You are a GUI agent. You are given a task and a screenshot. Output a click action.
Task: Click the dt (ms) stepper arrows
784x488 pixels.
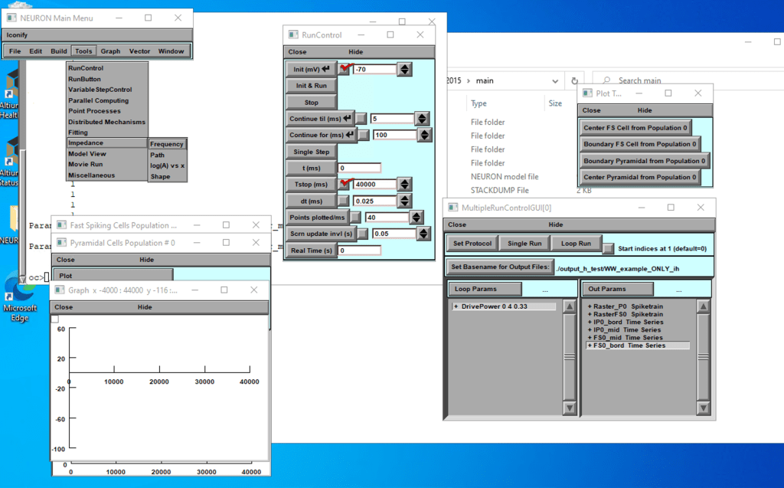coord(404,201)
